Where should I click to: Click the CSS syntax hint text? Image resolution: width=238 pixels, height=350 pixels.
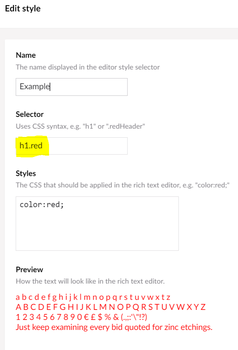(x=79, y=126)
